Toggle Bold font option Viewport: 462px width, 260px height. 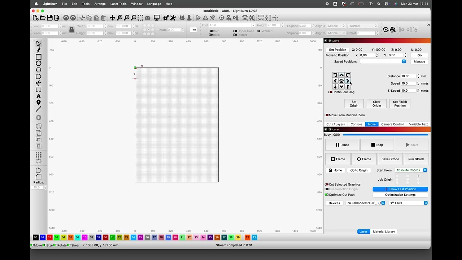(214, 31)
